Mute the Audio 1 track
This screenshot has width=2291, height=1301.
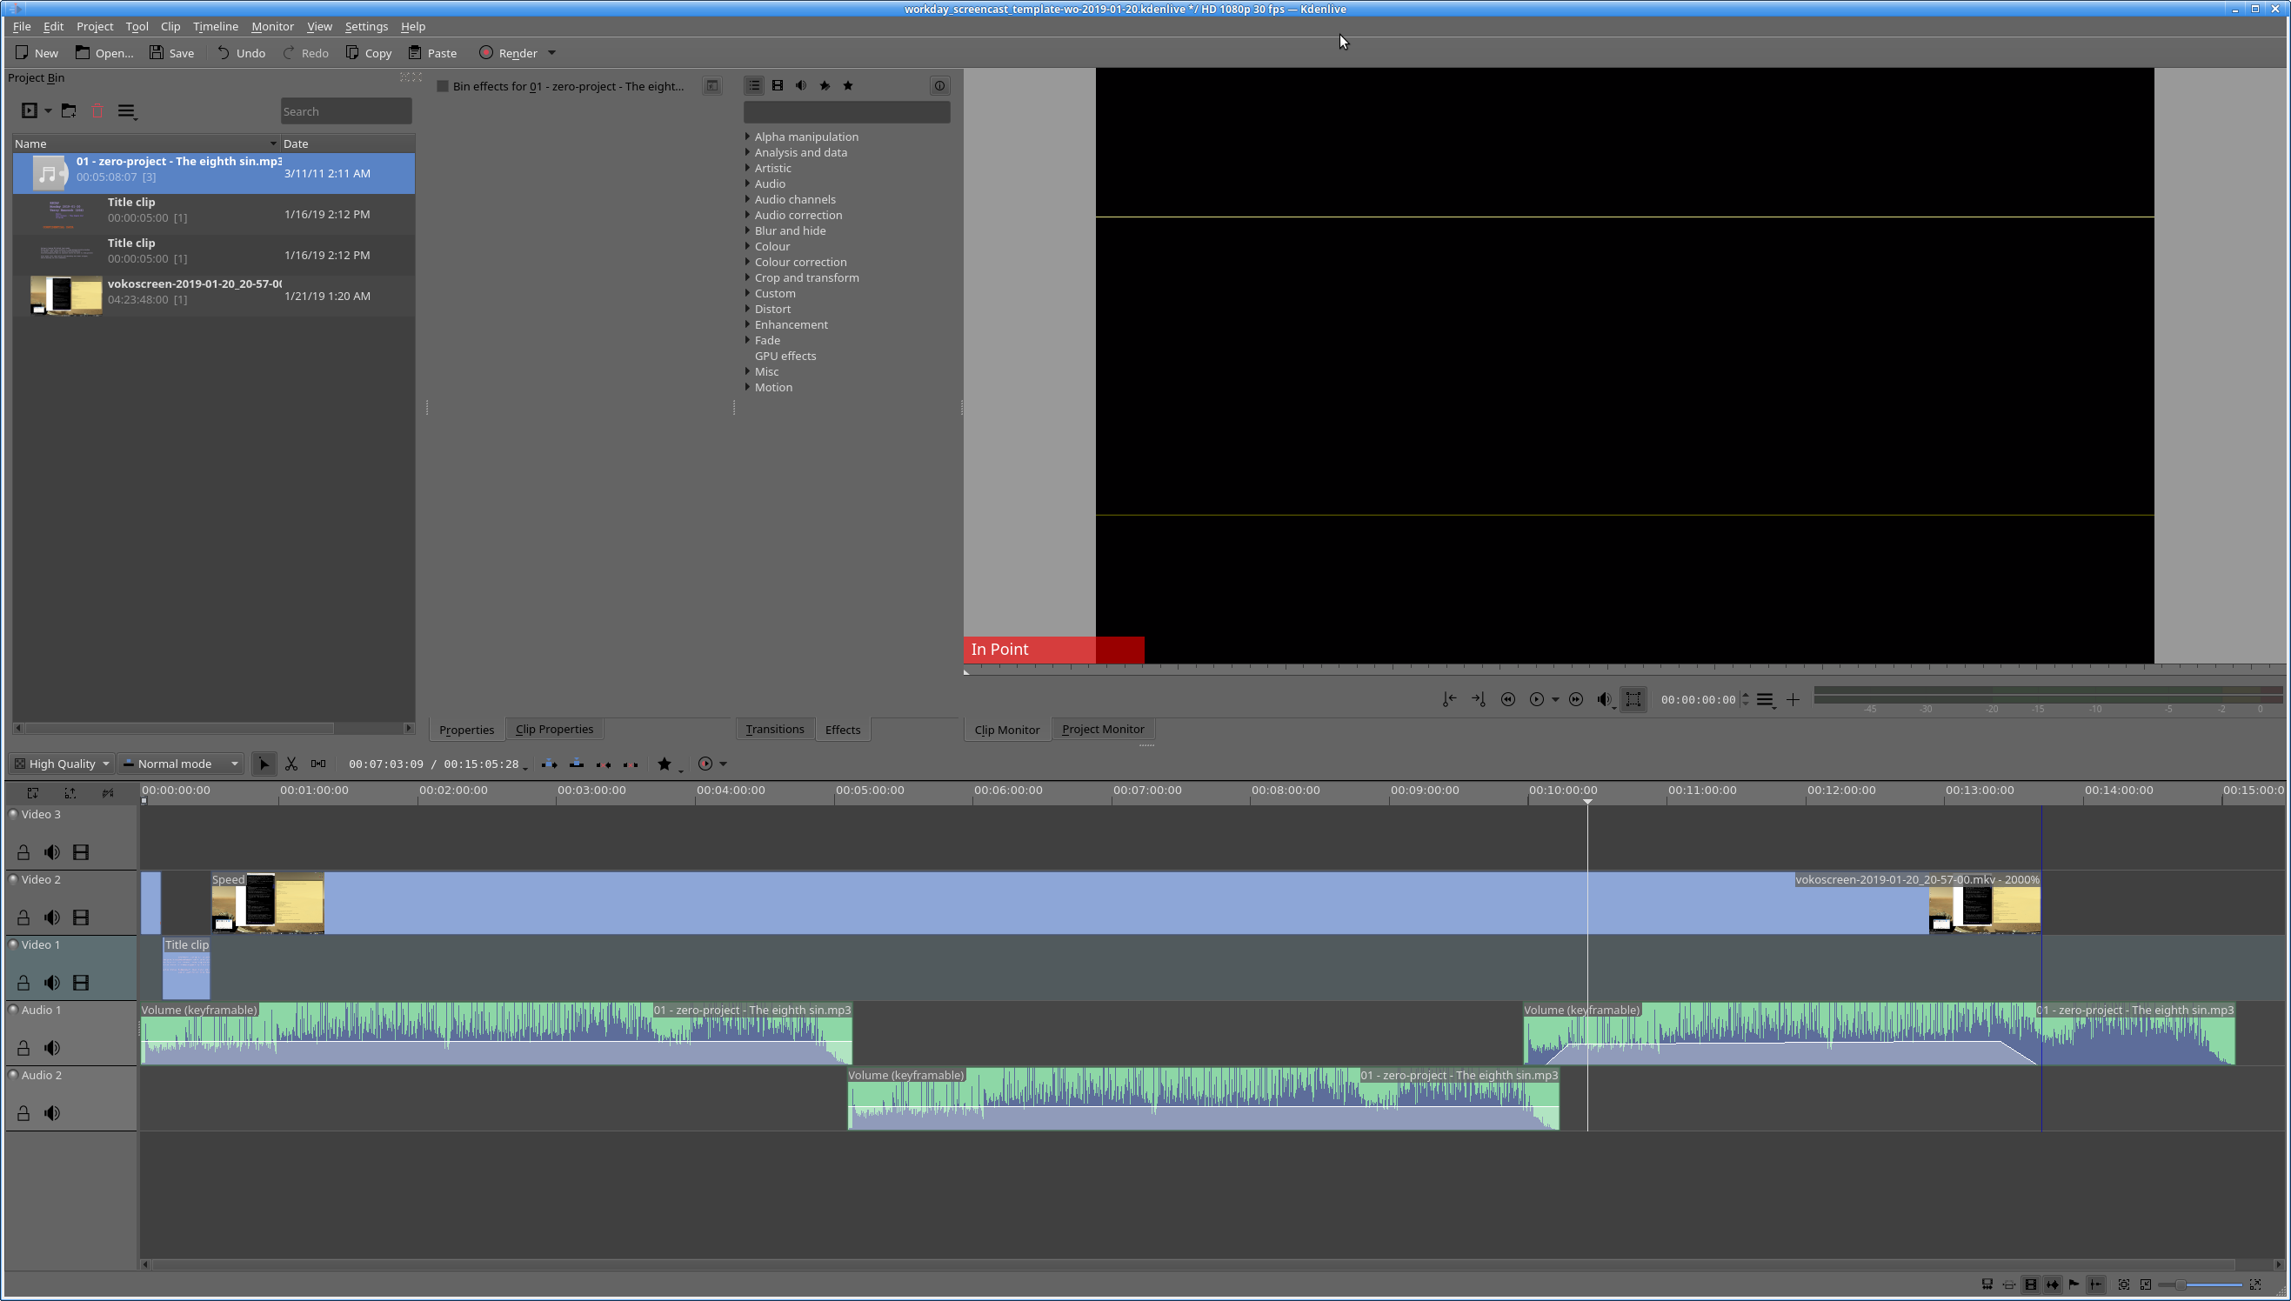tap(52, 1048)
